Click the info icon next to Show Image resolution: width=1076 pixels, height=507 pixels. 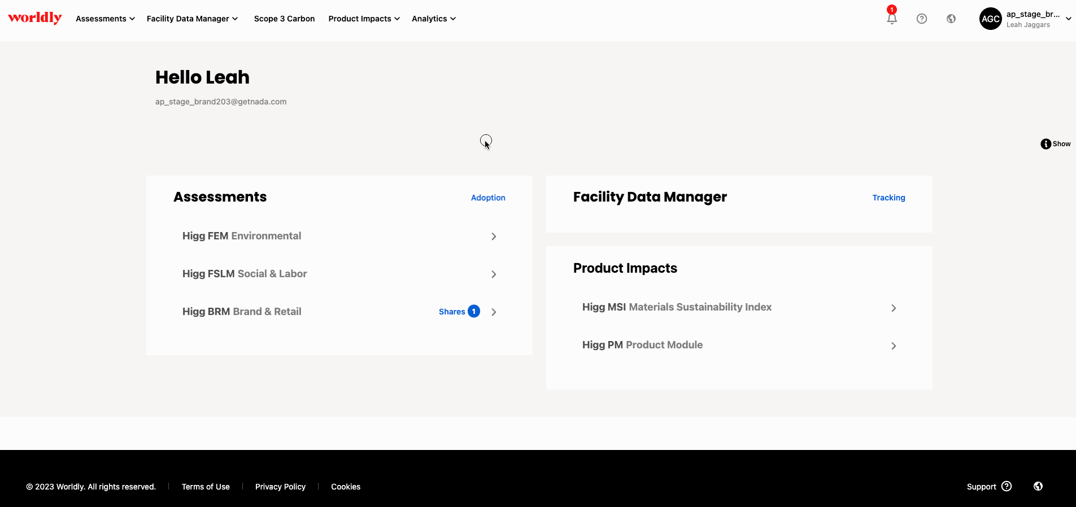click(1046, 144)
